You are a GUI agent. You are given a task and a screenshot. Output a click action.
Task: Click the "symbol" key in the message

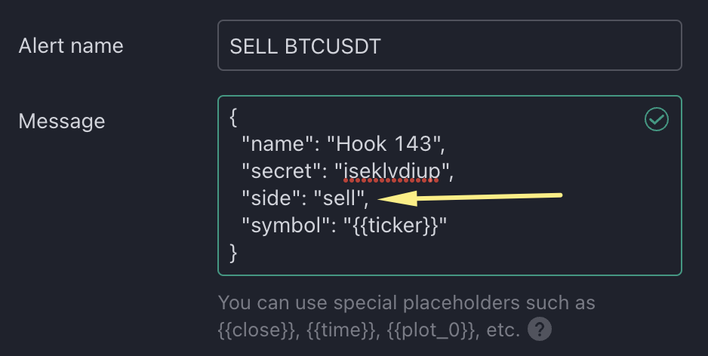286,226
